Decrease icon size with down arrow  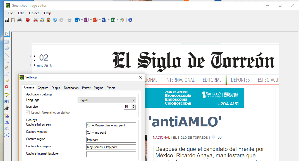pos(134,108)
